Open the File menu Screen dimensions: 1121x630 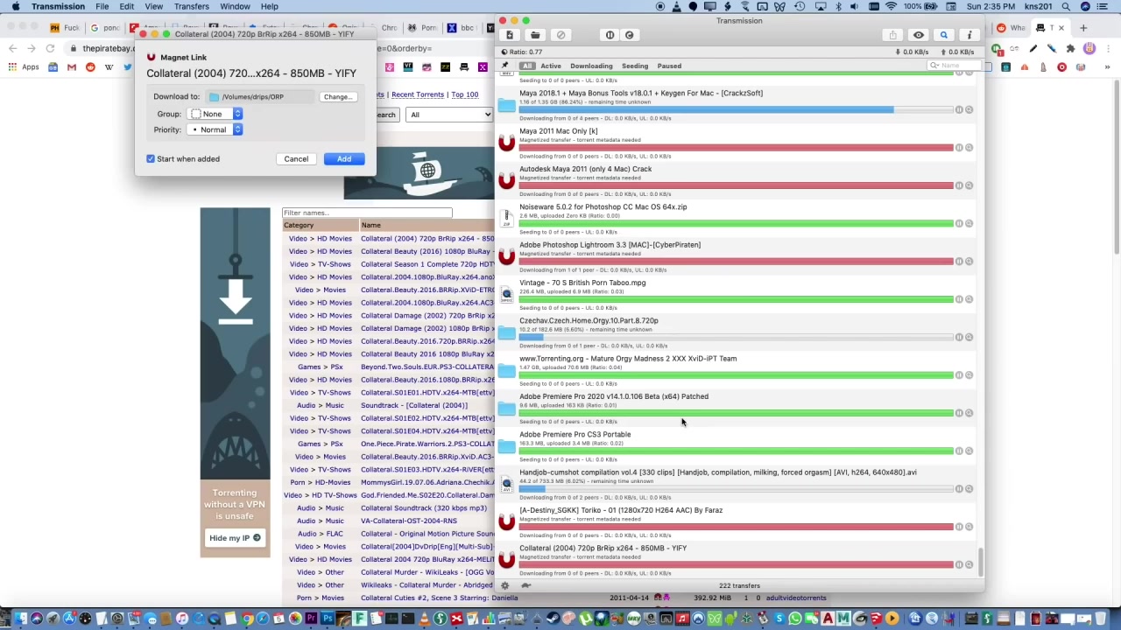click(x=102, y=6)
